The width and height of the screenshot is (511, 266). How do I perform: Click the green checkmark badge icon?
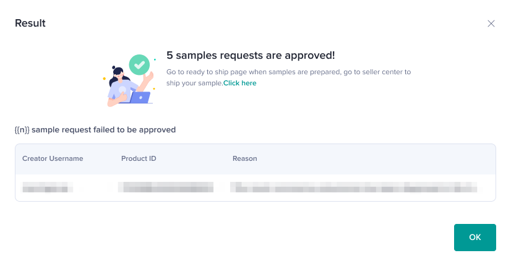point(139,64)
